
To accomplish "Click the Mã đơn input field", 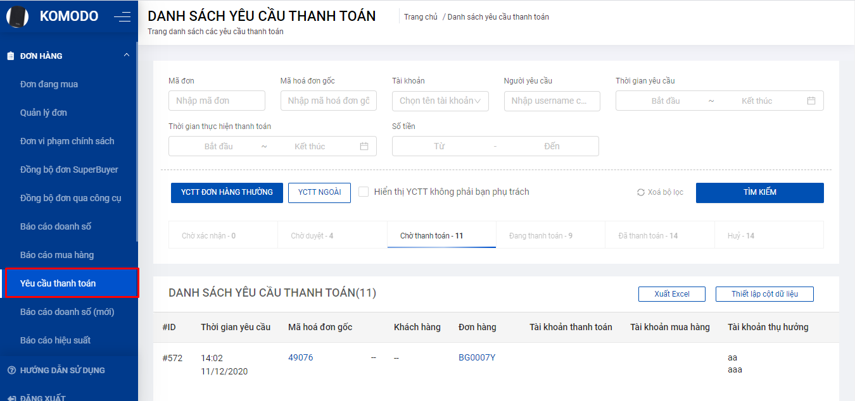I will coord(217,101).
